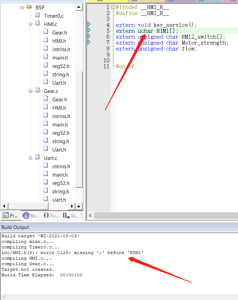
Task: Click project tree scroll-up arrow
Action: pos(79,7)
